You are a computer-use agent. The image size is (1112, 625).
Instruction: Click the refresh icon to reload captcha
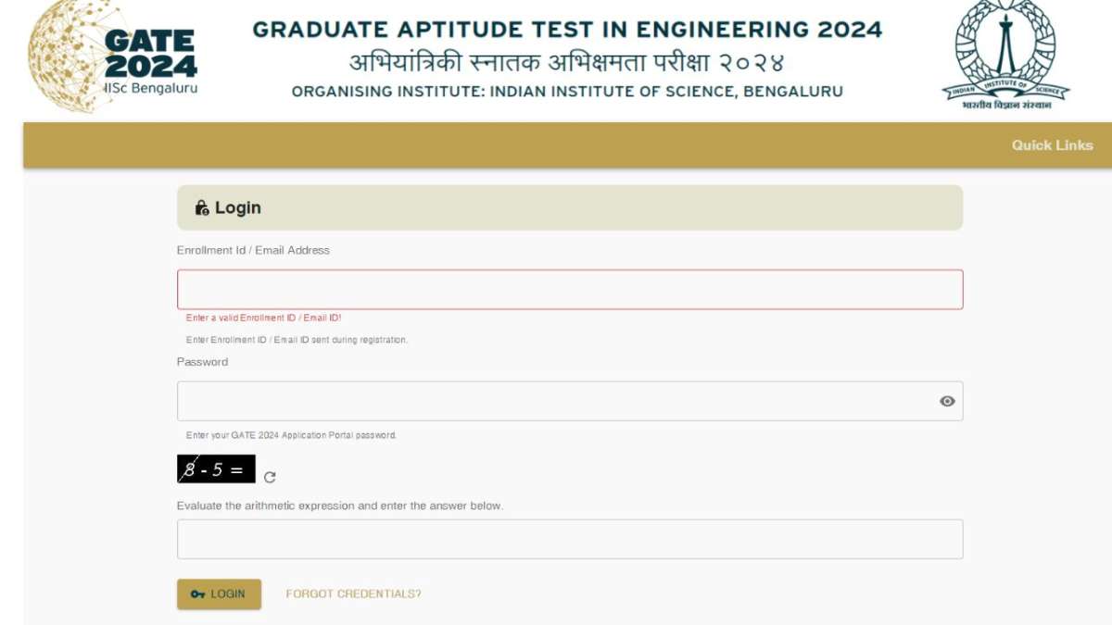click(270, 478)
